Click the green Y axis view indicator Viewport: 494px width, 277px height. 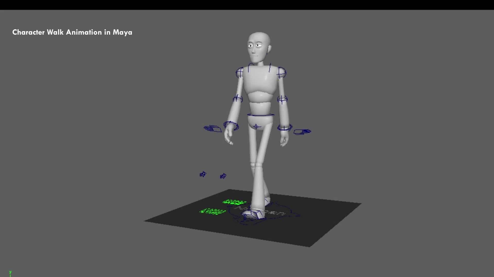tap(10, 272)
